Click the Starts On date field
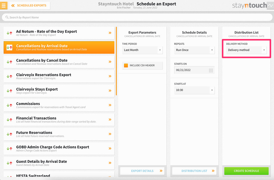This screenshot has width=274, height=180. tap(194, 70)
